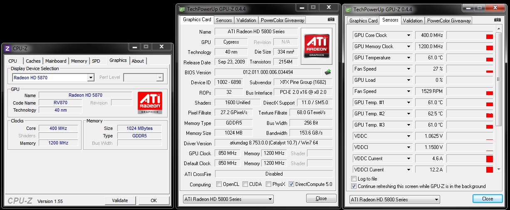
Task: Toggle continue refreshing in background checkbox
Action: tap(354, 186)
